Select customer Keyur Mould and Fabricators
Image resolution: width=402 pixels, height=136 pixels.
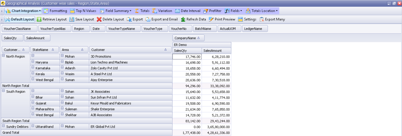point(131,103)
